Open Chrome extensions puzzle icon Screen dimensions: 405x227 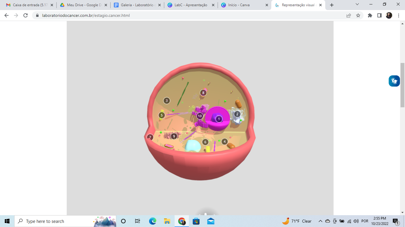coord(370,15)
